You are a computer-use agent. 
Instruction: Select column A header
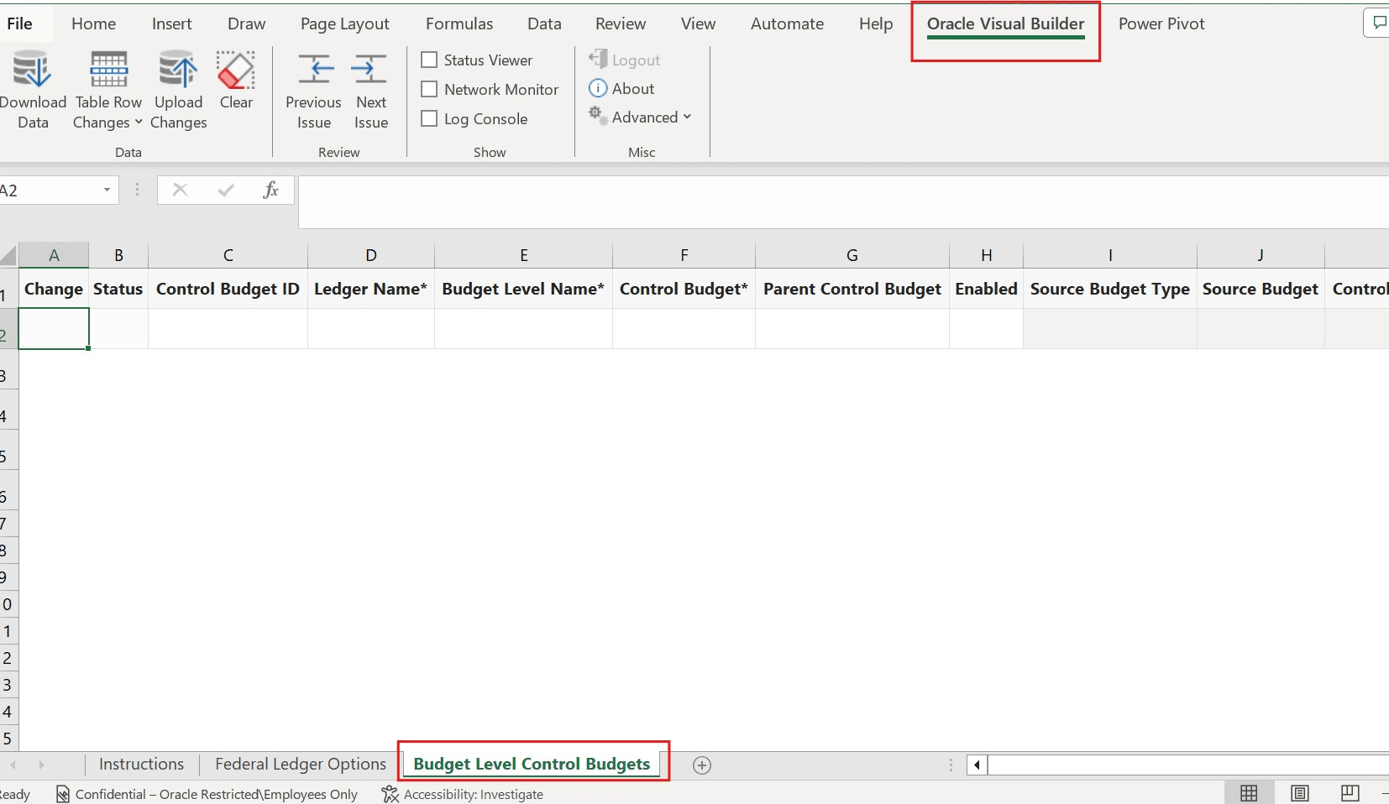[54, 255]
